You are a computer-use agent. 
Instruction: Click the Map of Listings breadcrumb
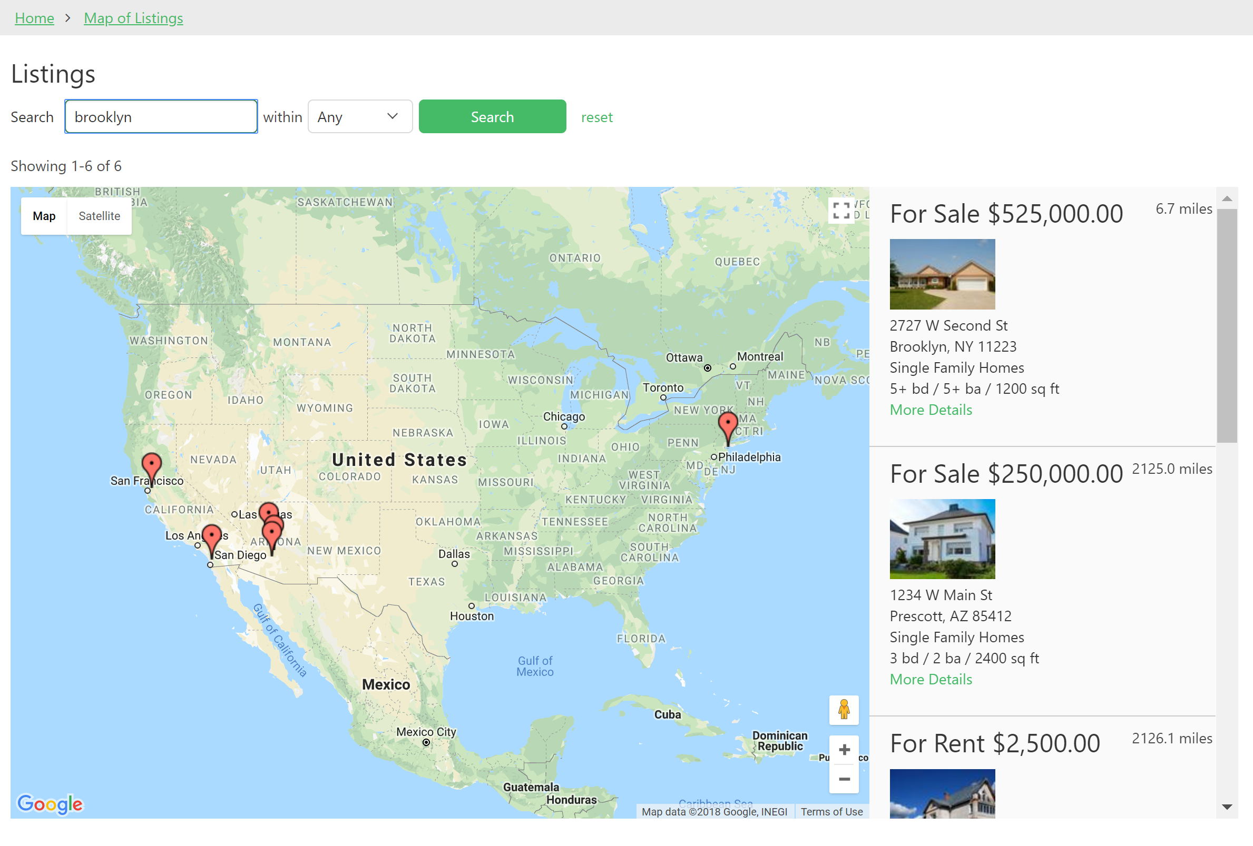click(132, 17)
